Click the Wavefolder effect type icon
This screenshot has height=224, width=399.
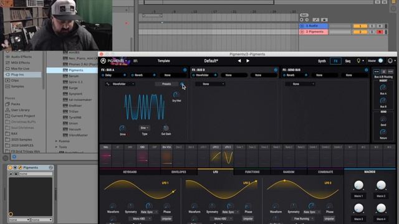pos(108,84)
